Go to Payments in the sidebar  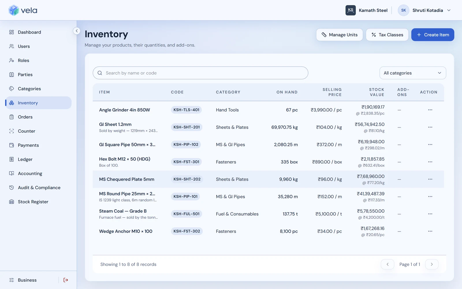coord(38,145)
